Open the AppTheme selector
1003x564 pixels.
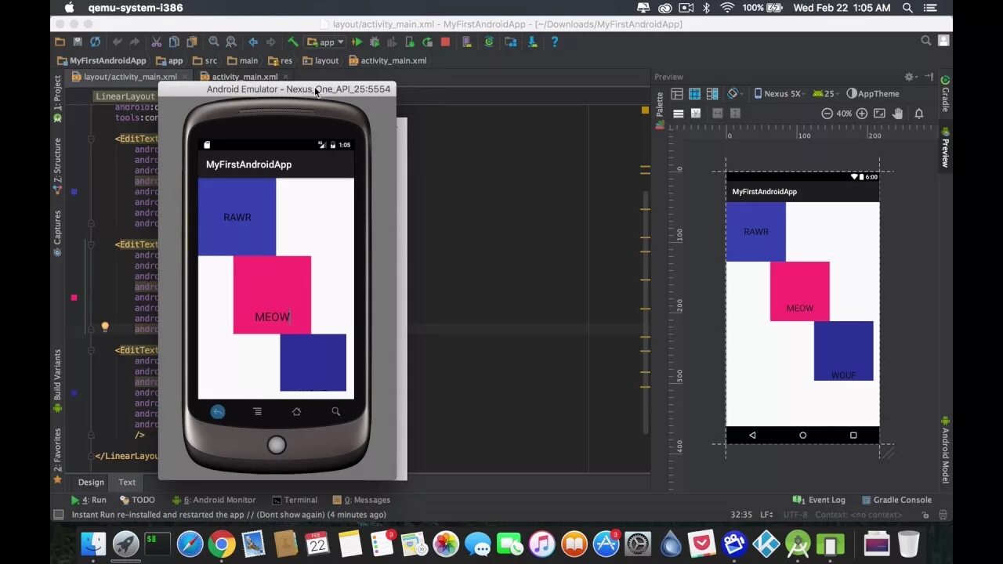pyautogui.click(x=873, y=93)
